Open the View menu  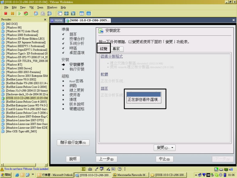click(x=23, y=7)
